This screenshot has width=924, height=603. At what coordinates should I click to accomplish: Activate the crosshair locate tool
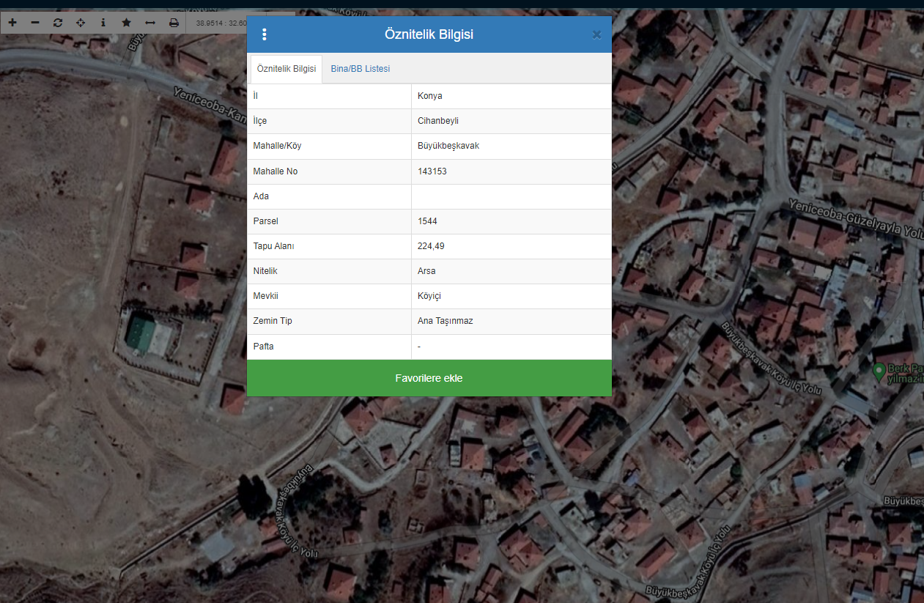[81, 23]
